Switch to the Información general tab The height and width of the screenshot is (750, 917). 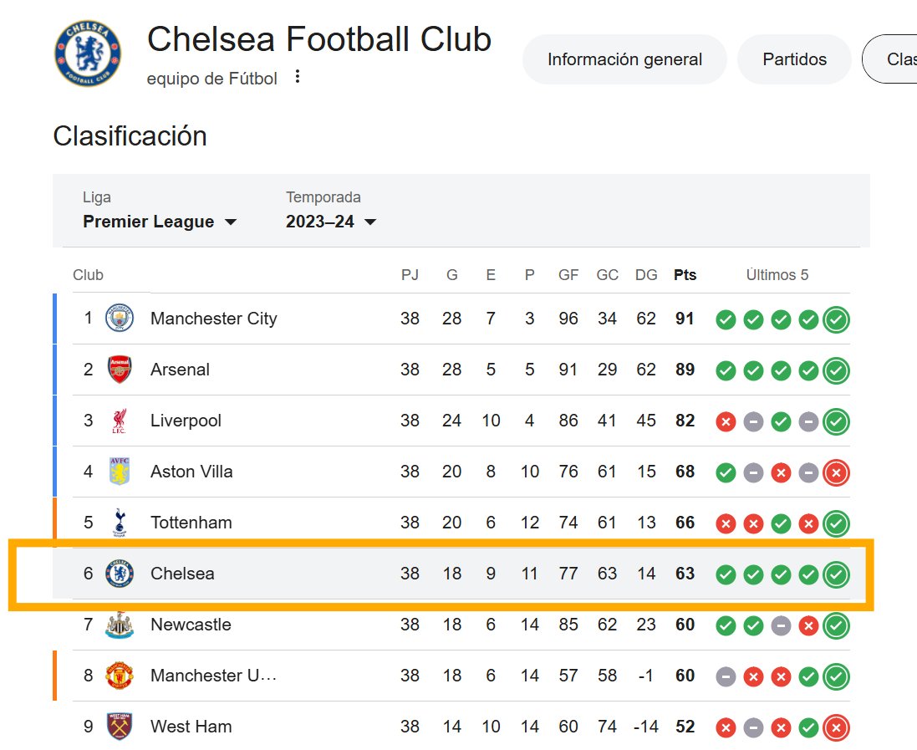624,59
